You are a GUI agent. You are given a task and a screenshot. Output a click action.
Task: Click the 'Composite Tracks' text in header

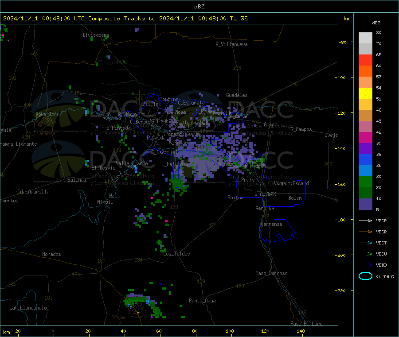point(117,19)
